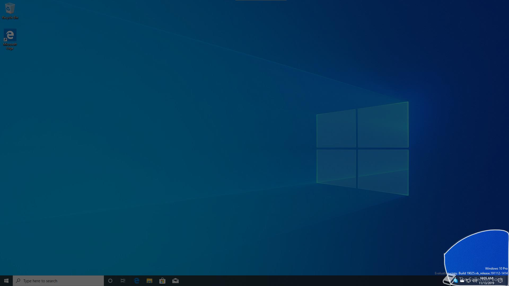The width and height of the screenshot is (509, 286).
Task: Launch Cortana from the taskbar circle
Action: [x=110, y=281]
